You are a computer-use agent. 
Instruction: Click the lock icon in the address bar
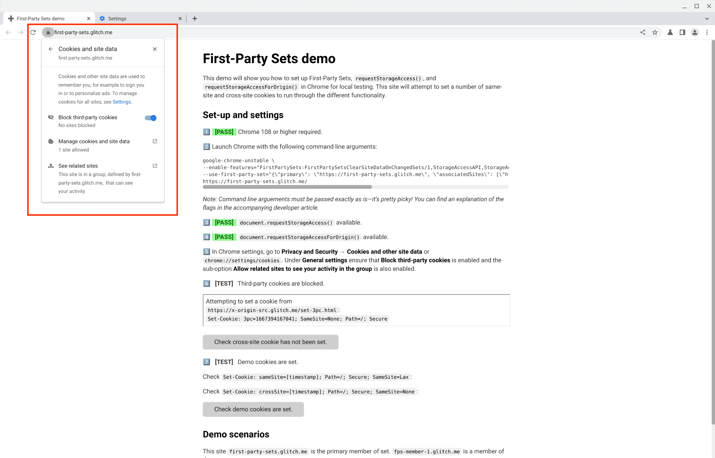48,32
